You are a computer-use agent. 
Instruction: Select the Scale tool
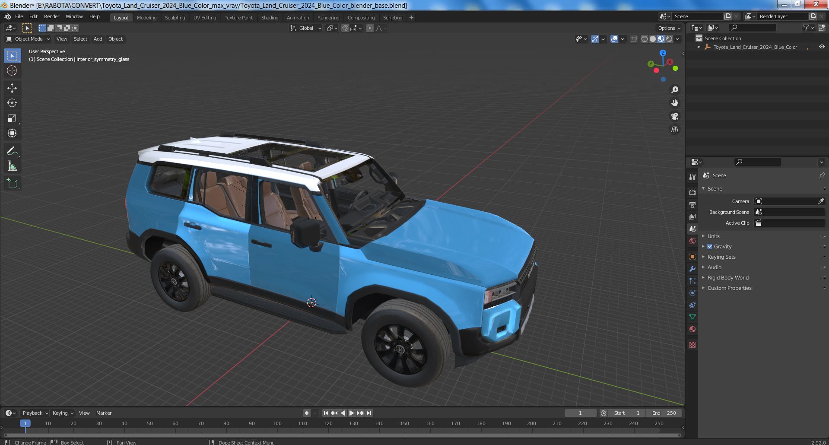click(12, 118)
